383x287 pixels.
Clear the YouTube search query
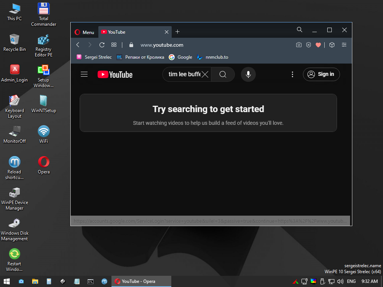(205, 74)
